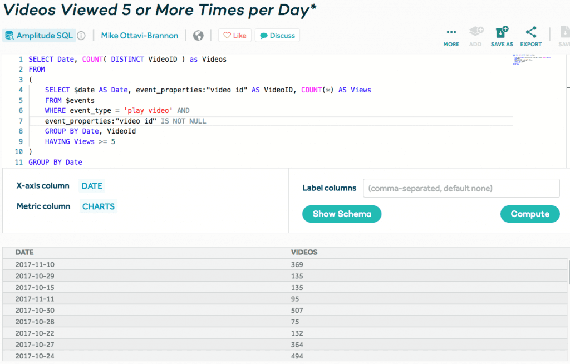Toggle the DATE x-axis column selection
This screenshot has height=364, width=570.
click(91, 186)
